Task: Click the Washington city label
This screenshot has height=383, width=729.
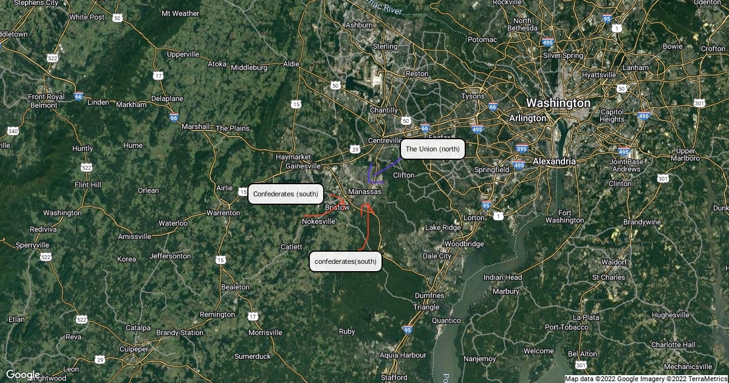Action: [x=558, y=103]
